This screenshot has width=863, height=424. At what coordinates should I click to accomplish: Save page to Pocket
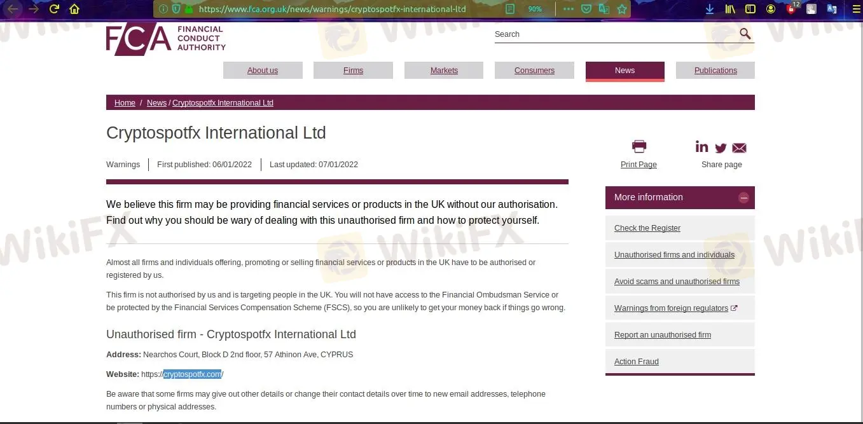click(586, 9)
